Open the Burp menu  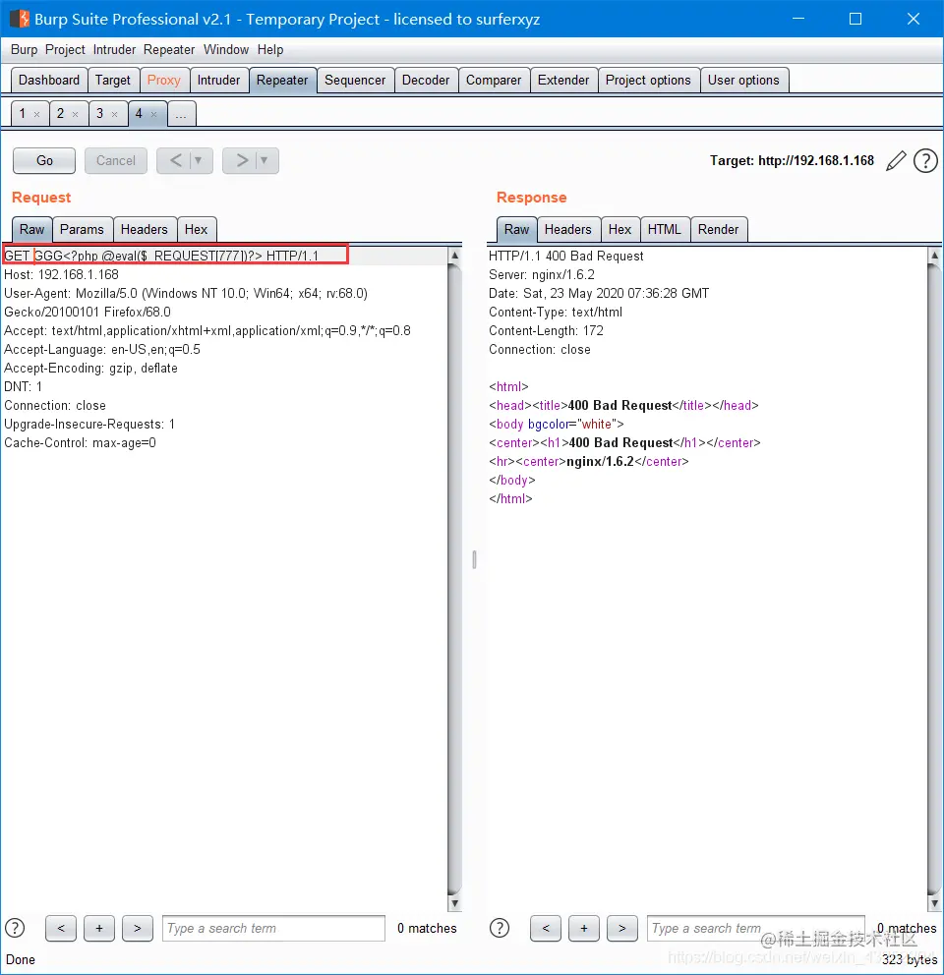click(x=24, y=50)
